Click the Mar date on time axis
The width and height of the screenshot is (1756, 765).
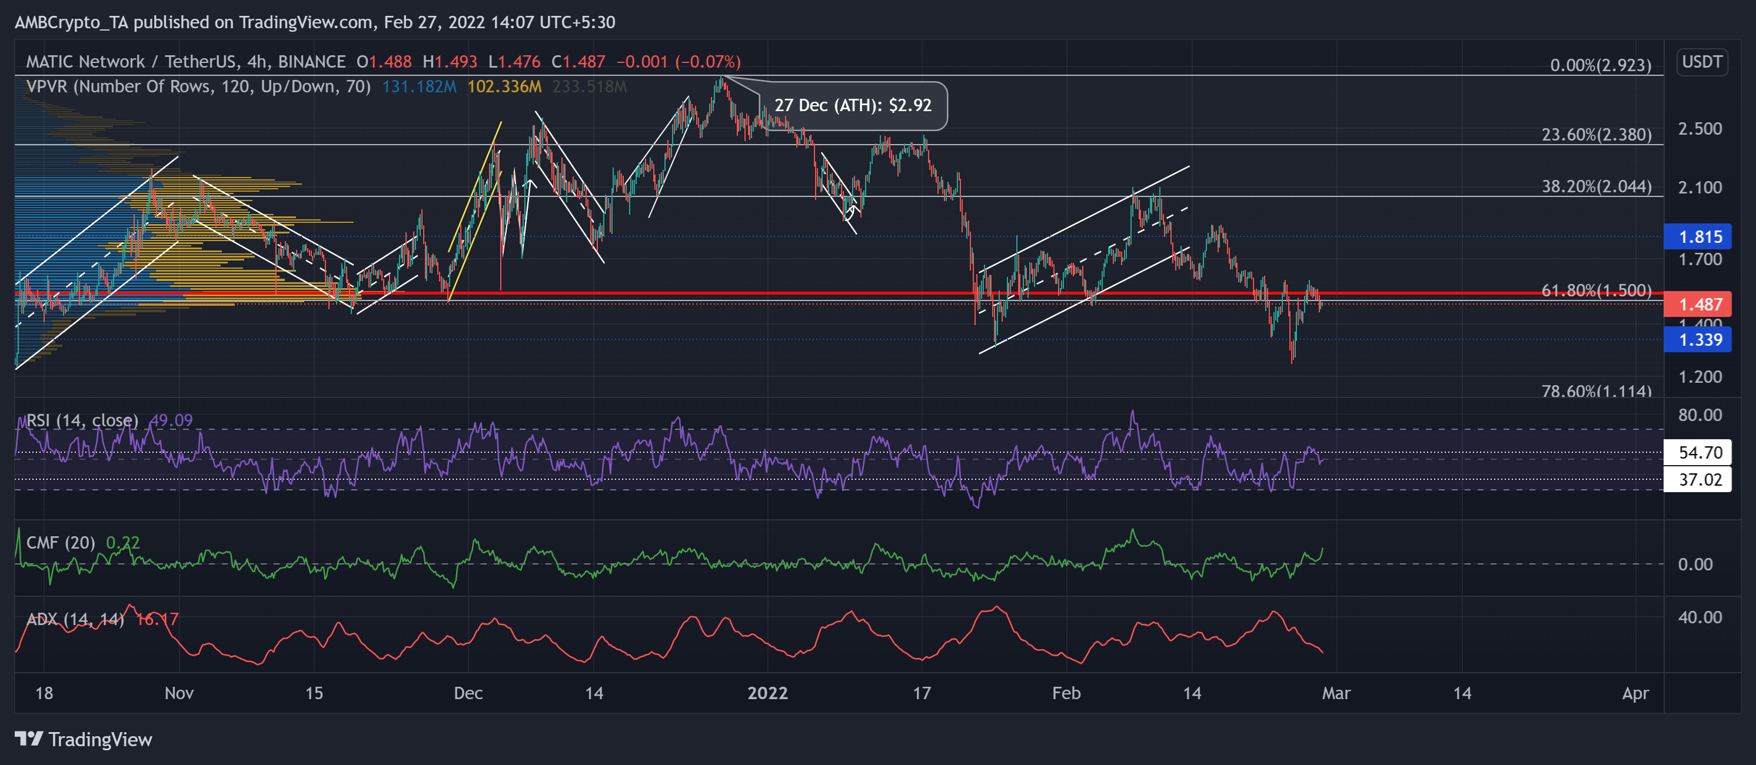[x=1336, y=693]
